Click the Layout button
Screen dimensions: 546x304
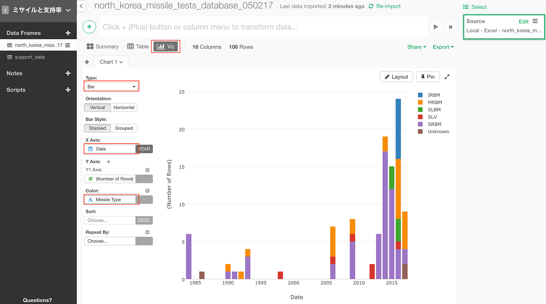[x=397, y=77]
